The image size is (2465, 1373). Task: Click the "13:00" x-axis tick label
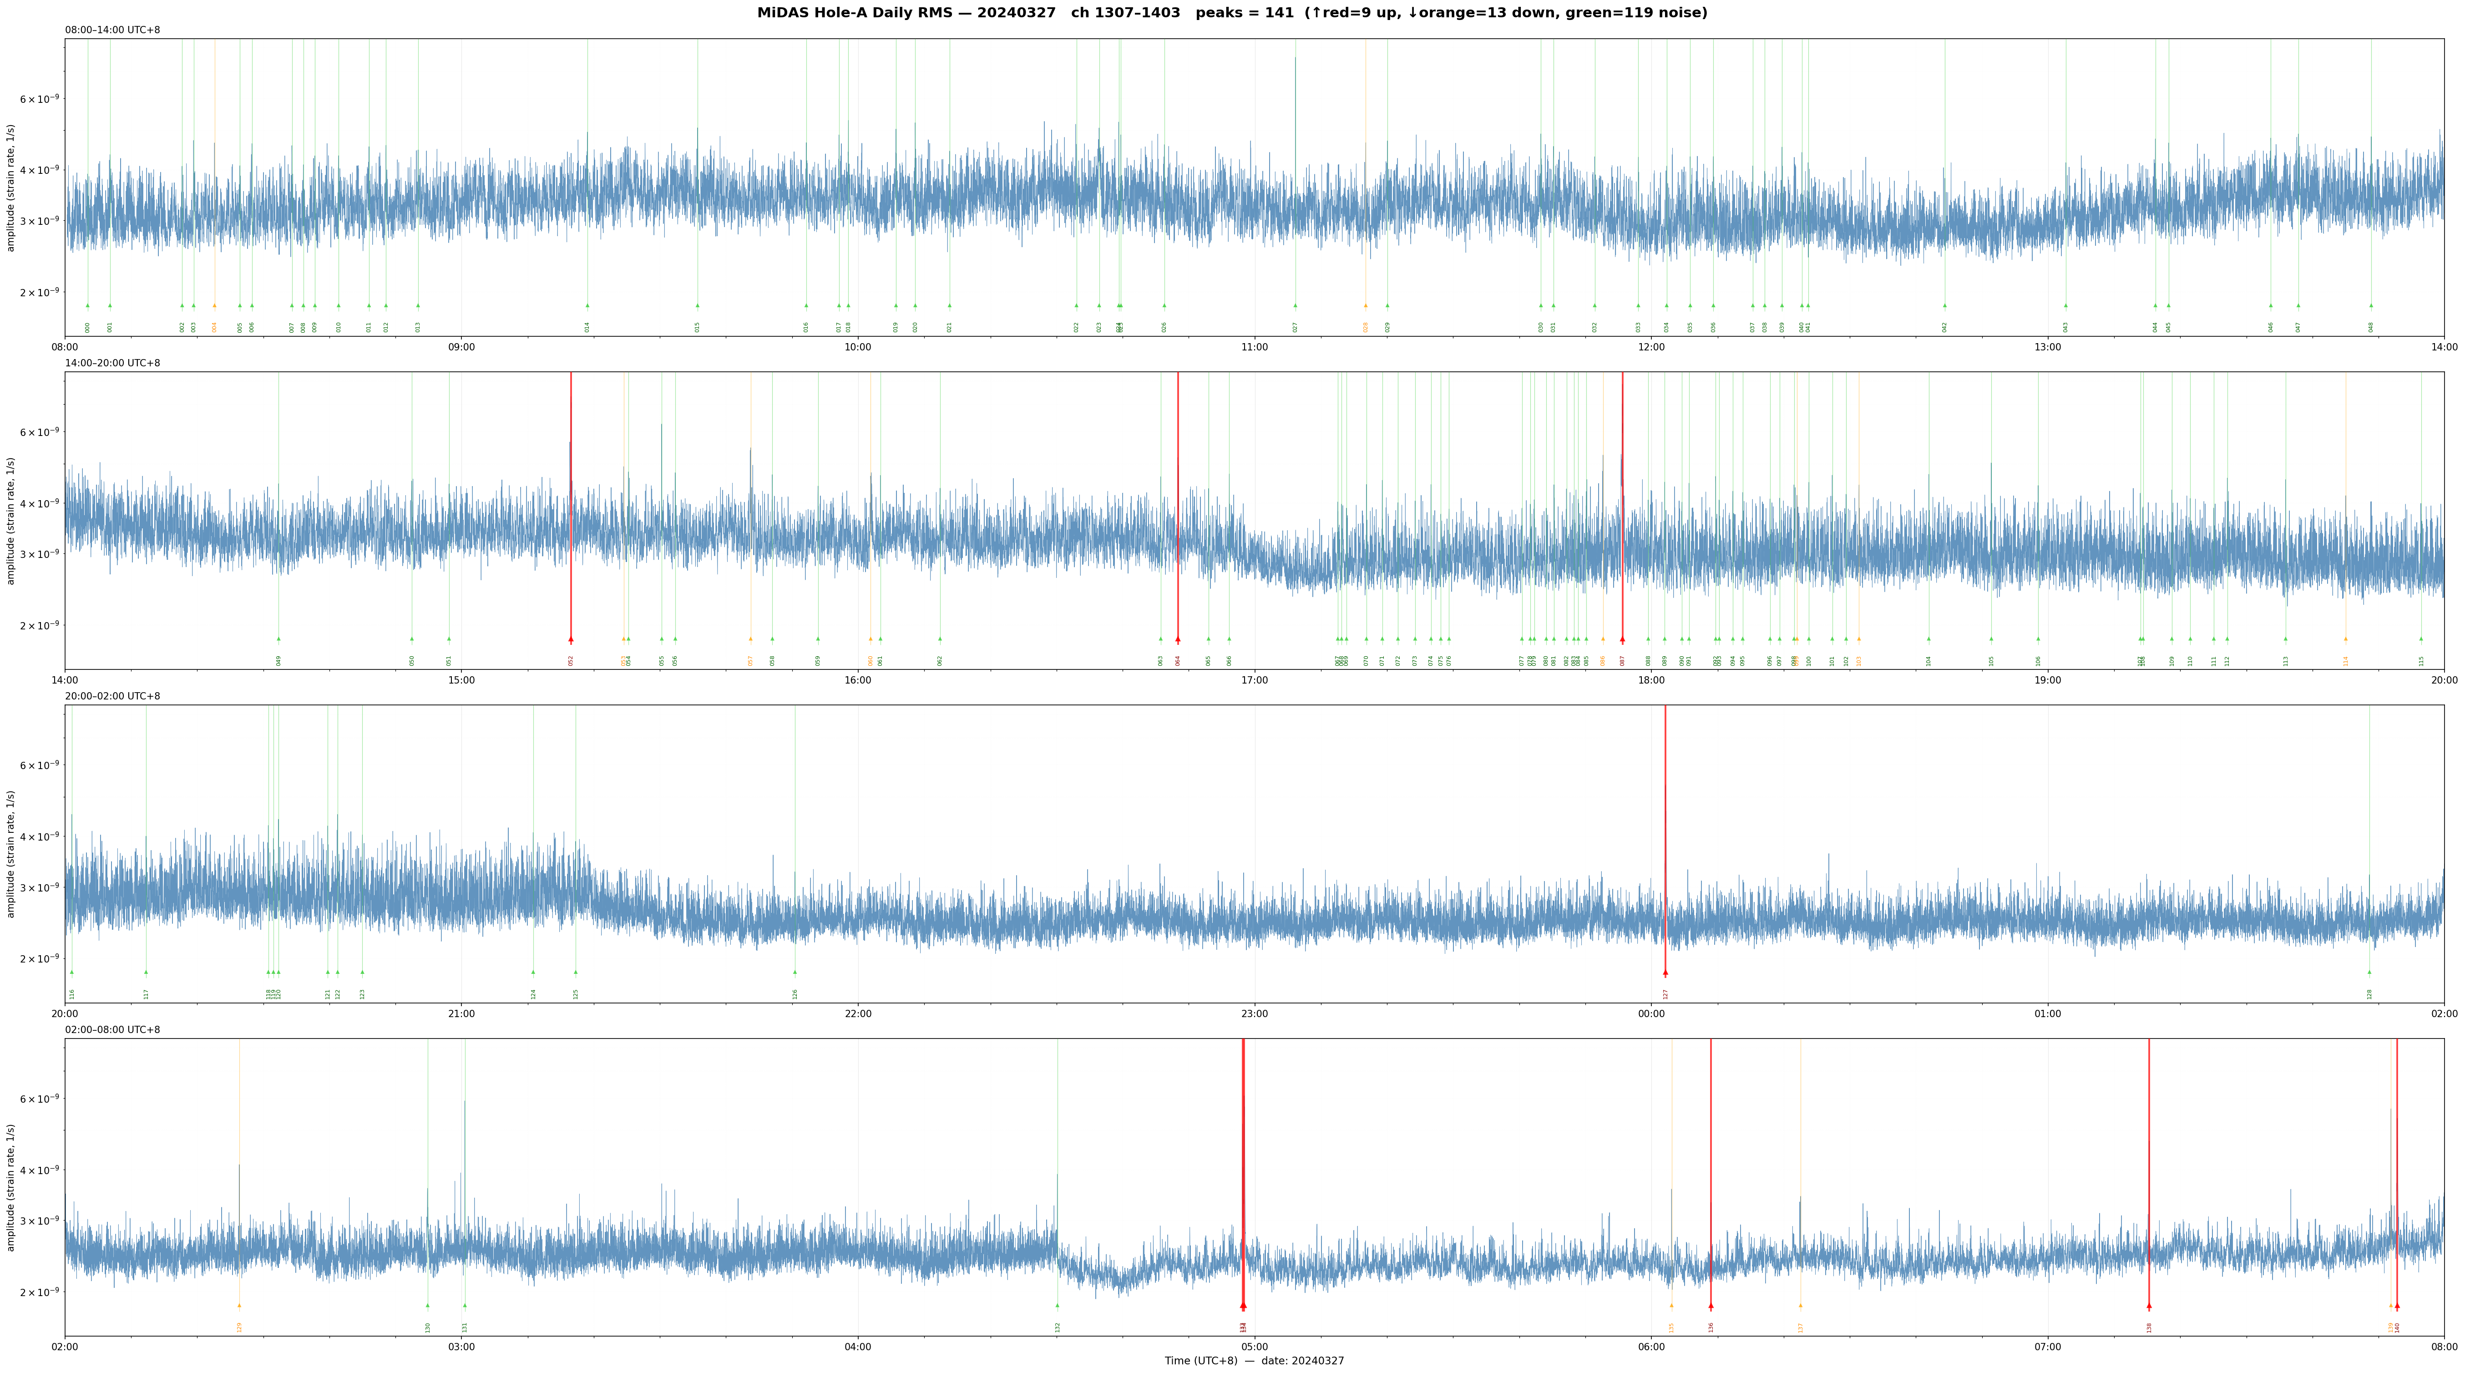coord(2048,347)
